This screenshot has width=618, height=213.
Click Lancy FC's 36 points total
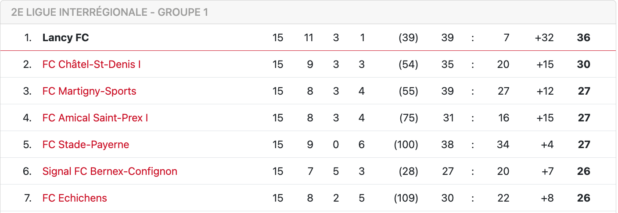tap(583, 38)
